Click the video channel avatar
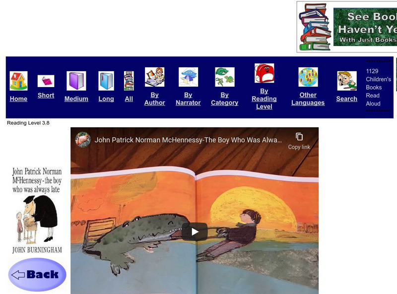Screen dimensions: 397x294 coord(83,140)
